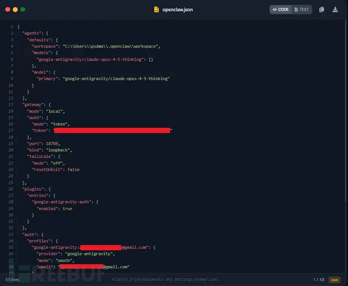This screenshot has height=286, width=348.
Task: Click the "defaults" key on line 3
Action: (39, 40)
